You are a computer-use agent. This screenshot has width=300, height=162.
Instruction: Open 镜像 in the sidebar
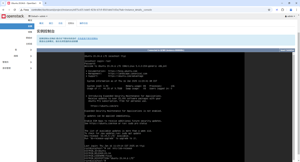[x=30, y=32]
